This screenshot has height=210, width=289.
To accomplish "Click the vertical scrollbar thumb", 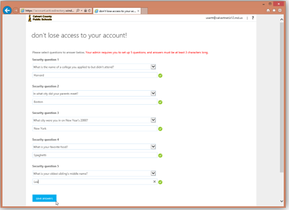I will pyautogui.click(x=281, y=98).
